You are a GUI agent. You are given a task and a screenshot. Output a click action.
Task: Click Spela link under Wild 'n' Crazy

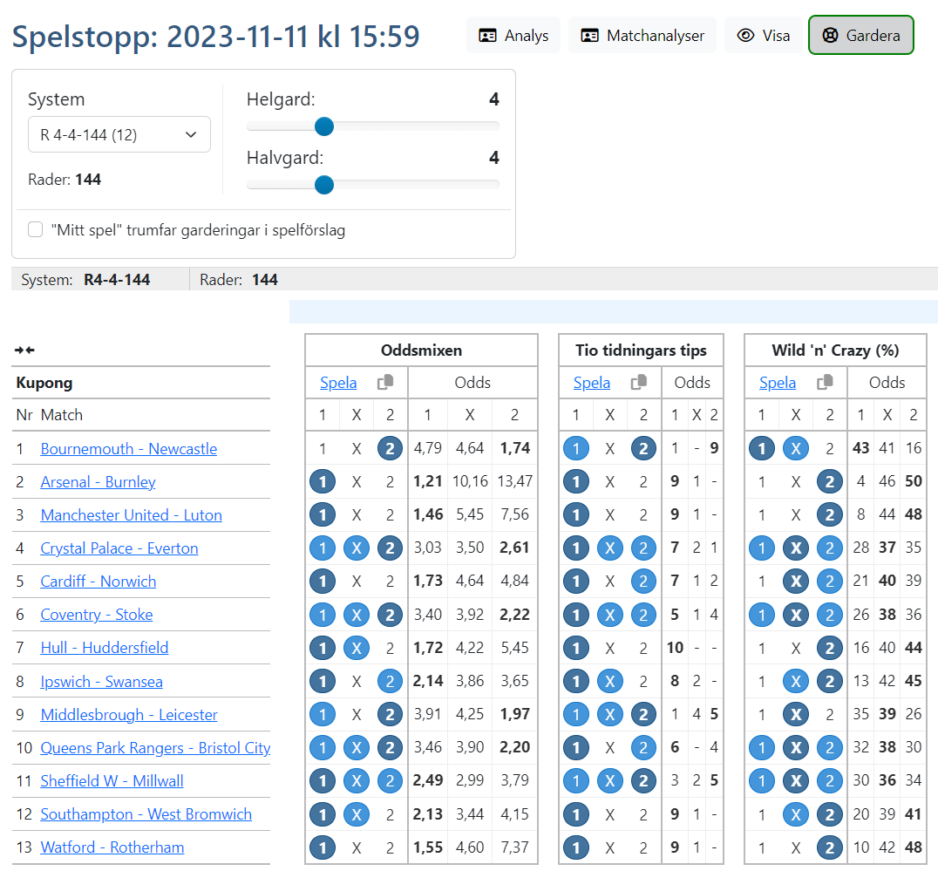click(x=777, y=383)
